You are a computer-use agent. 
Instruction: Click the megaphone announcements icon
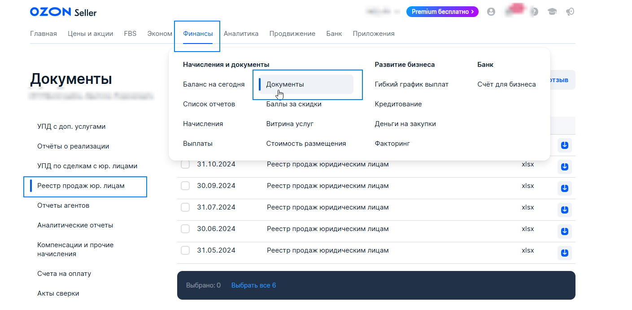pos(570,12)
